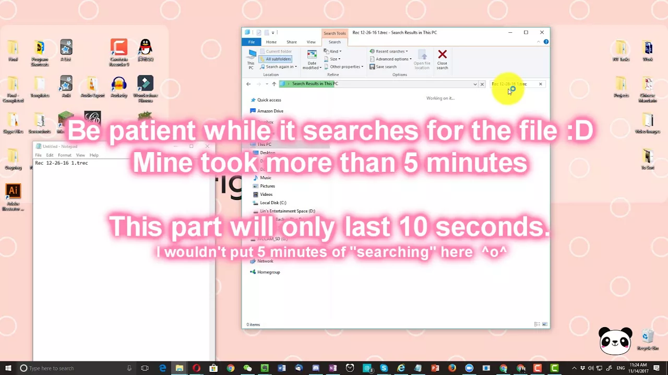668x375 pixels.
Task: Switch to details view button
Action: click(537, 324)
